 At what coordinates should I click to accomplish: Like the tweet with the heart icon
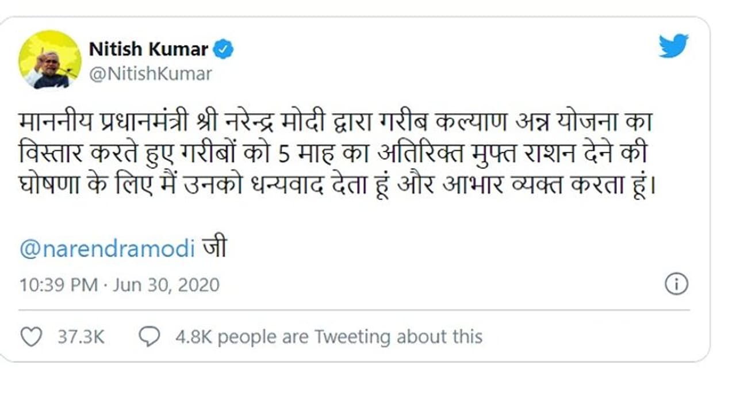[31, 337]
